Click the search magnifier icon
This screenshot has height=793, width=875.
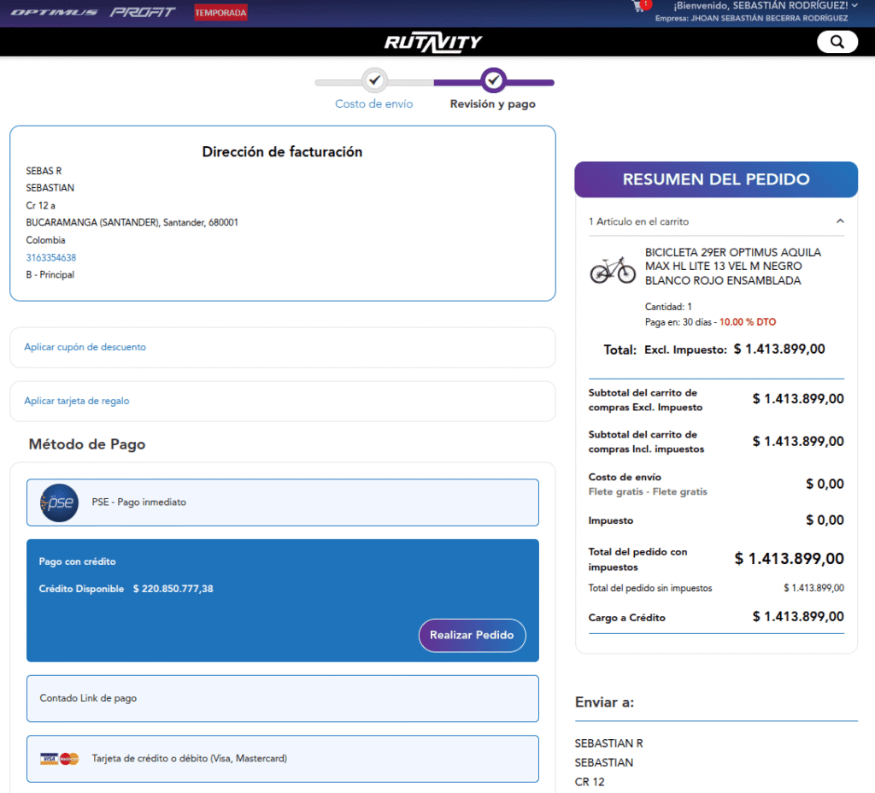[837, 42]
